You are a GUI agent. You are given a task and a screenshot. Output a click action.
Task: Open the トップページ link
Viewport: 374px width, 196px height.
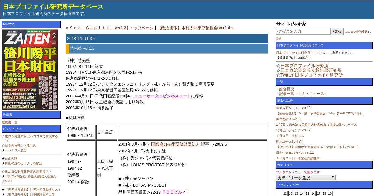point(141,28)
